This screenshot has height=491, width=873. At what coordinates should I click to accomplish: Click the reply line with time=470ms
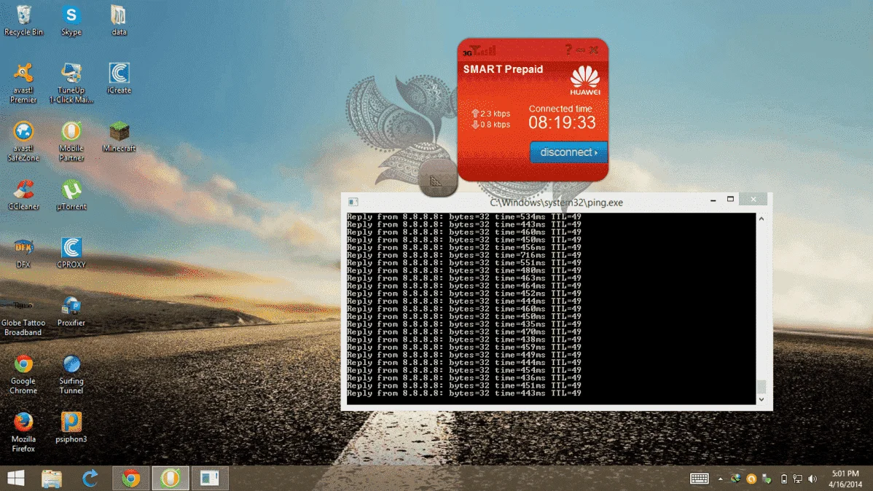point(463,331)
